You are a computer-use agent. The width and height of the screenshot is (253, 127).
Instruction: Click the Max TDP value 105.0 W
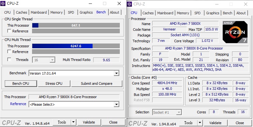coord(211,29)
